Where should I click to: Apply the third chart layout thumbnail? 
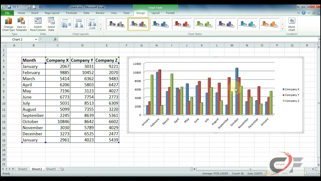point(92,24)
